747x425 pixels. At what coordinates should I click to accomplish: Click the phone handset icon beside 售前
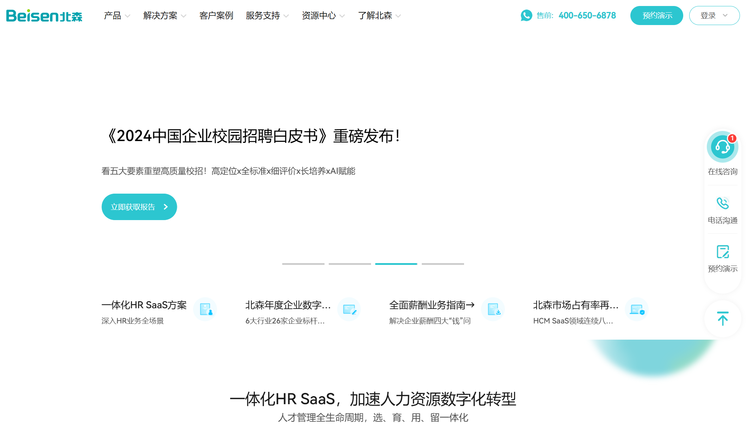[x=526, y=16]
